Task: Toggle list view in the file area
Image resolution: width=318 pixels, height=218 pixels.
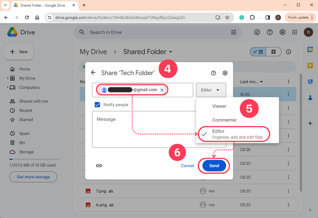Action: pyautogui.click(x=258, y=52)
